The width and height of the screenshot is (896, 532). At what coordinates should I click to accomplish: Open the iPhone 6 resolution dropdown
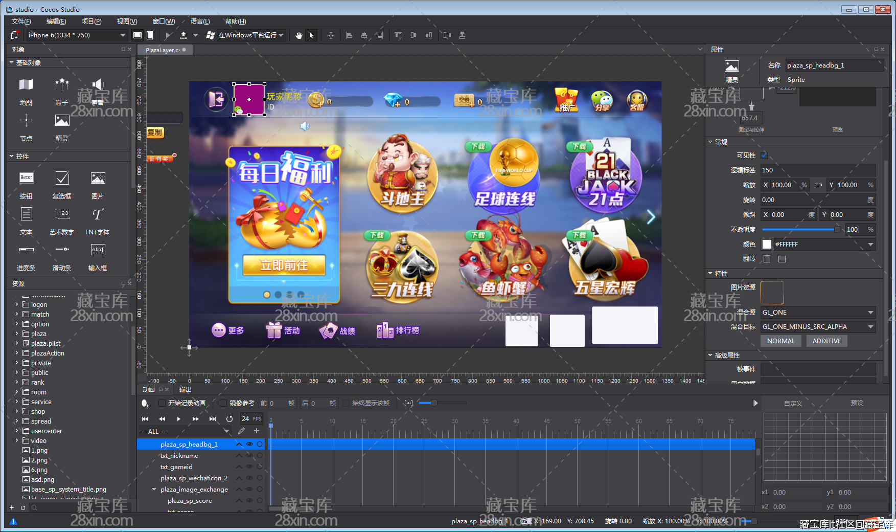click(x=123, y=35)
